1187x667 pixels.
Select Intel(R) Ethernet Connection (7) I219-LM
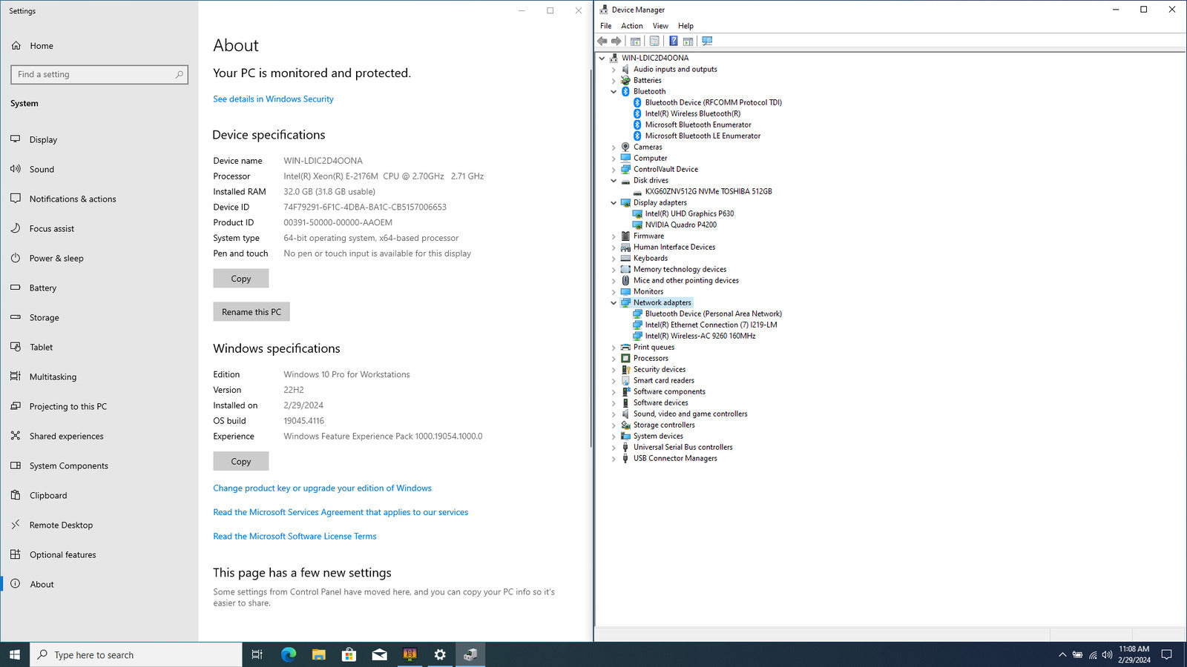pyautogui.click(x=711, y=325)
